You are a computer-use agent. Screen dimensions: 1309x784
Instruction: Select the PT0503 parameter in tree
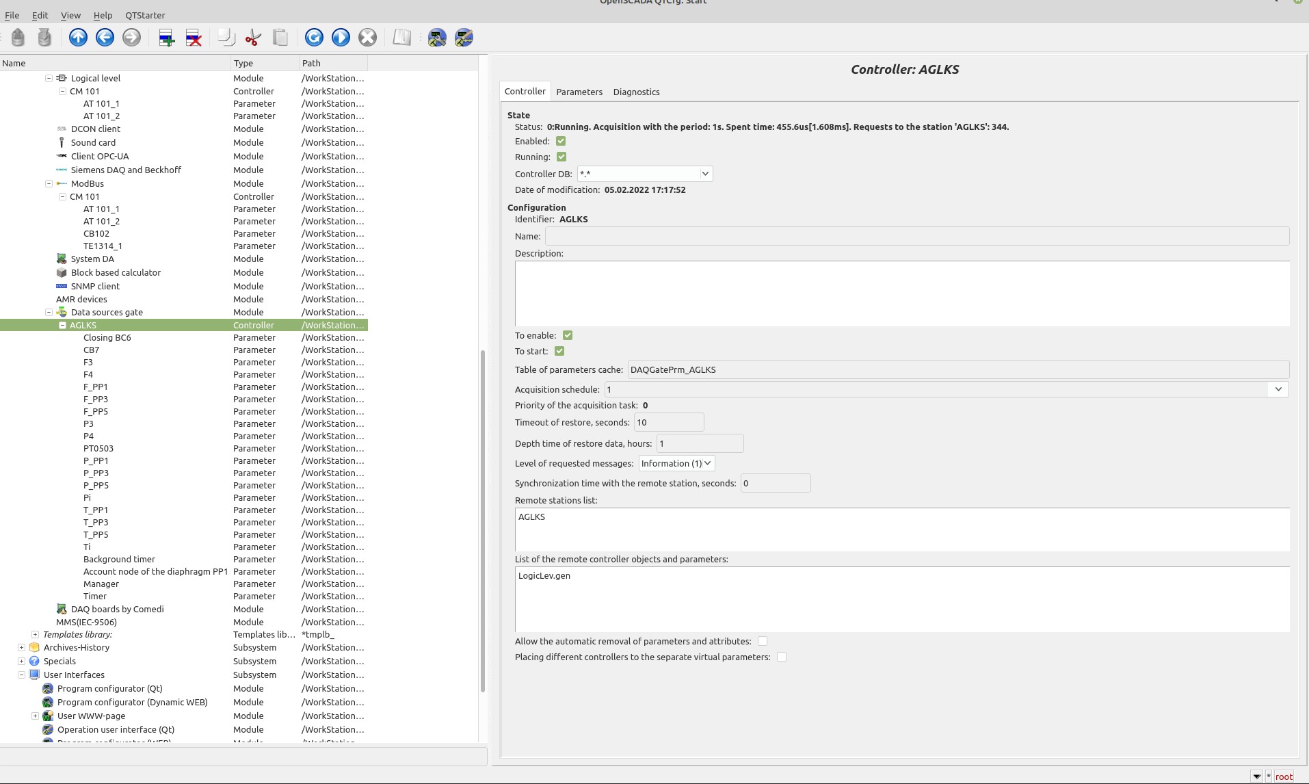[x=98, y=449]
